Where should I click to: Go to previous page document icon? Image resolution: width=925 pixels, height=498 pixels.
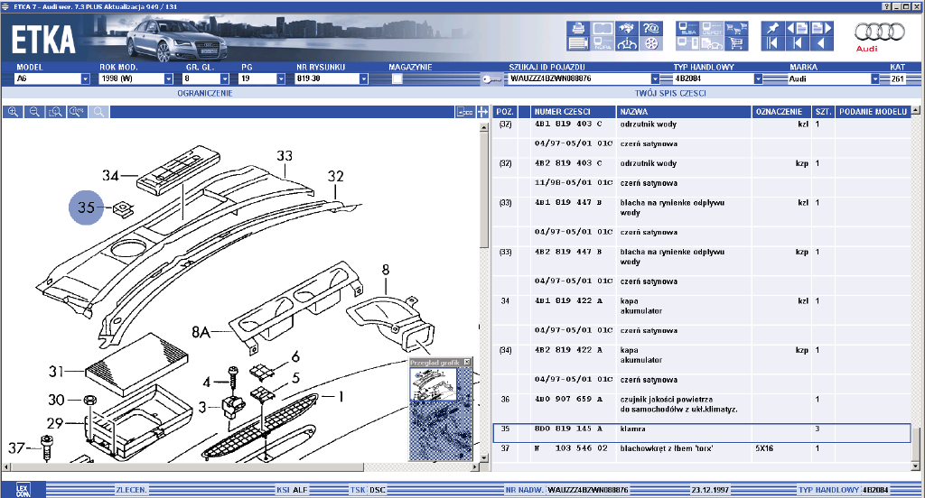click(x=797, y=28)
